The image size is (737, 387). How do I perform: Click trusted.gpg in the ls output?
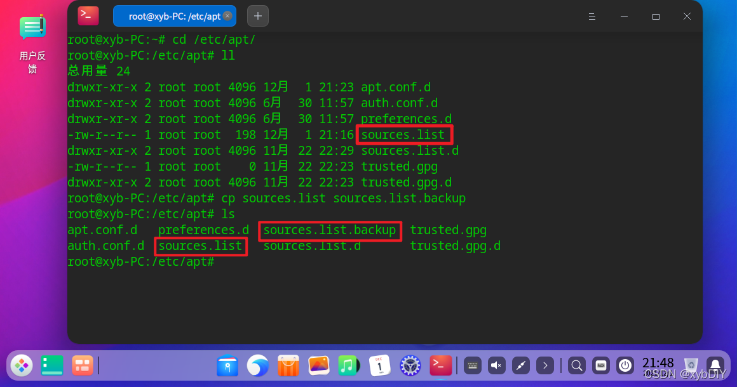(448, 230)
